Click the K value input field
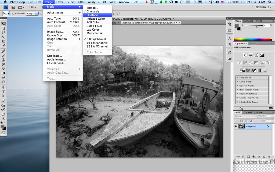The image size is (275, 172). pos(267,26)
